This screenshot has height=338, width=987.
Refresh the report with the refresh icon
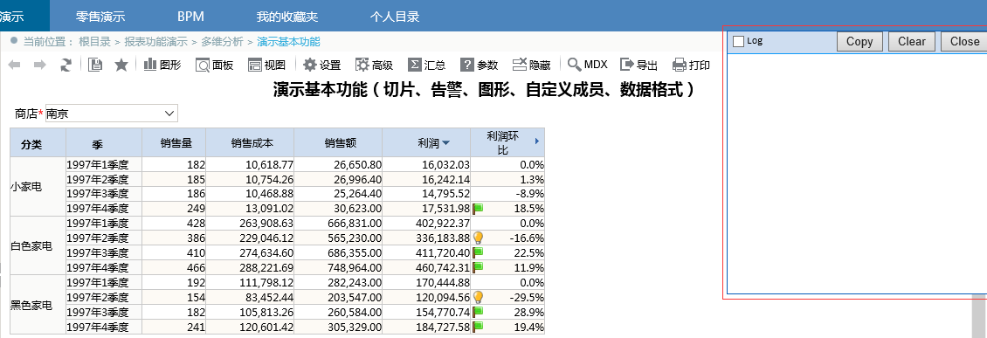click(x=66, y=65)
